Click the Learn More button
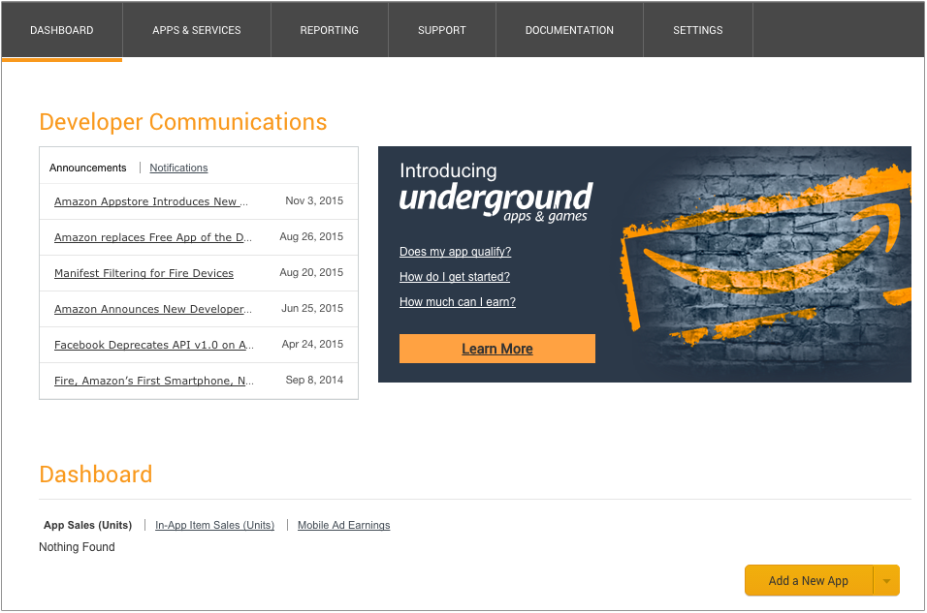The width and height of the screenshot is (927, 613). point(497,349)
